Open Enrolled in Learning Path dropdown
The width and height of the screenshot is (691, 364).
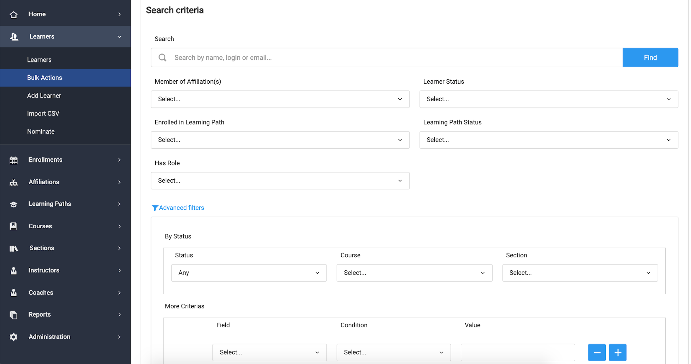click(x=280, y=140)
